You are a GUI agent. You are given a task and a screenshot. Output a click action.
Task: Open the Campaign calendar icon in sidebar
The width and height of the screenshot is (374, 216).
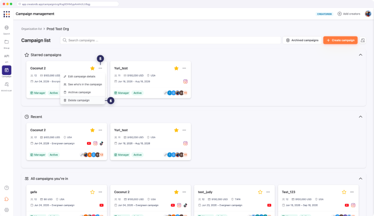7,70
